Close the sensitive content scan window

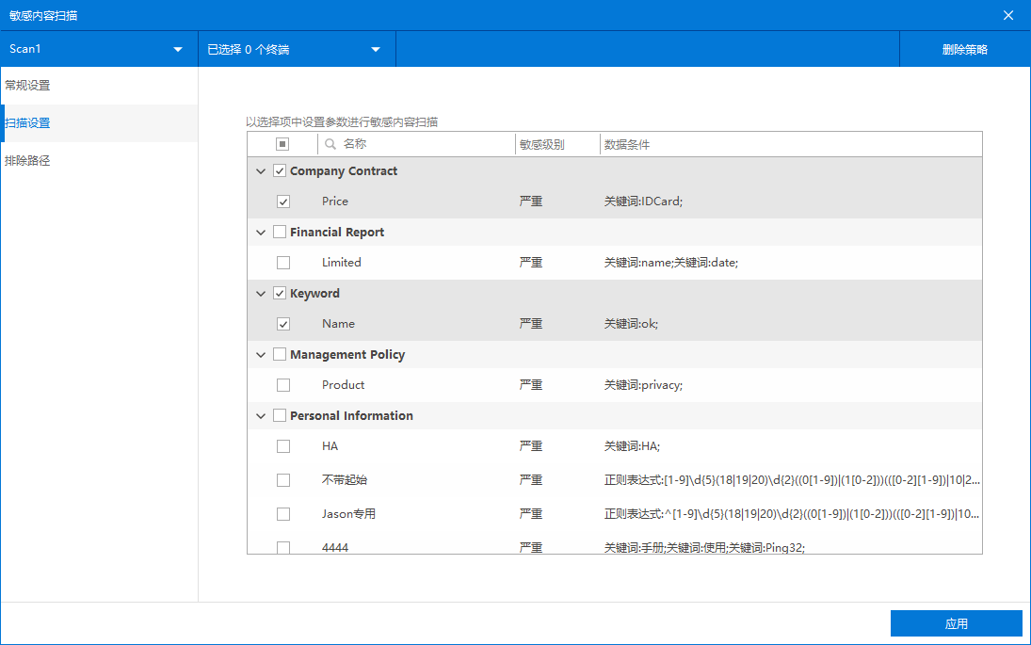tap(1008, 15)
